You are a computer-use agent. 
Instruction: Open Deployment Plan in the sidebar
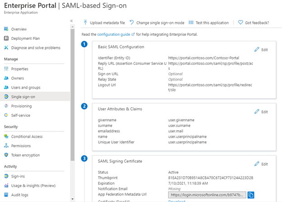25,38
